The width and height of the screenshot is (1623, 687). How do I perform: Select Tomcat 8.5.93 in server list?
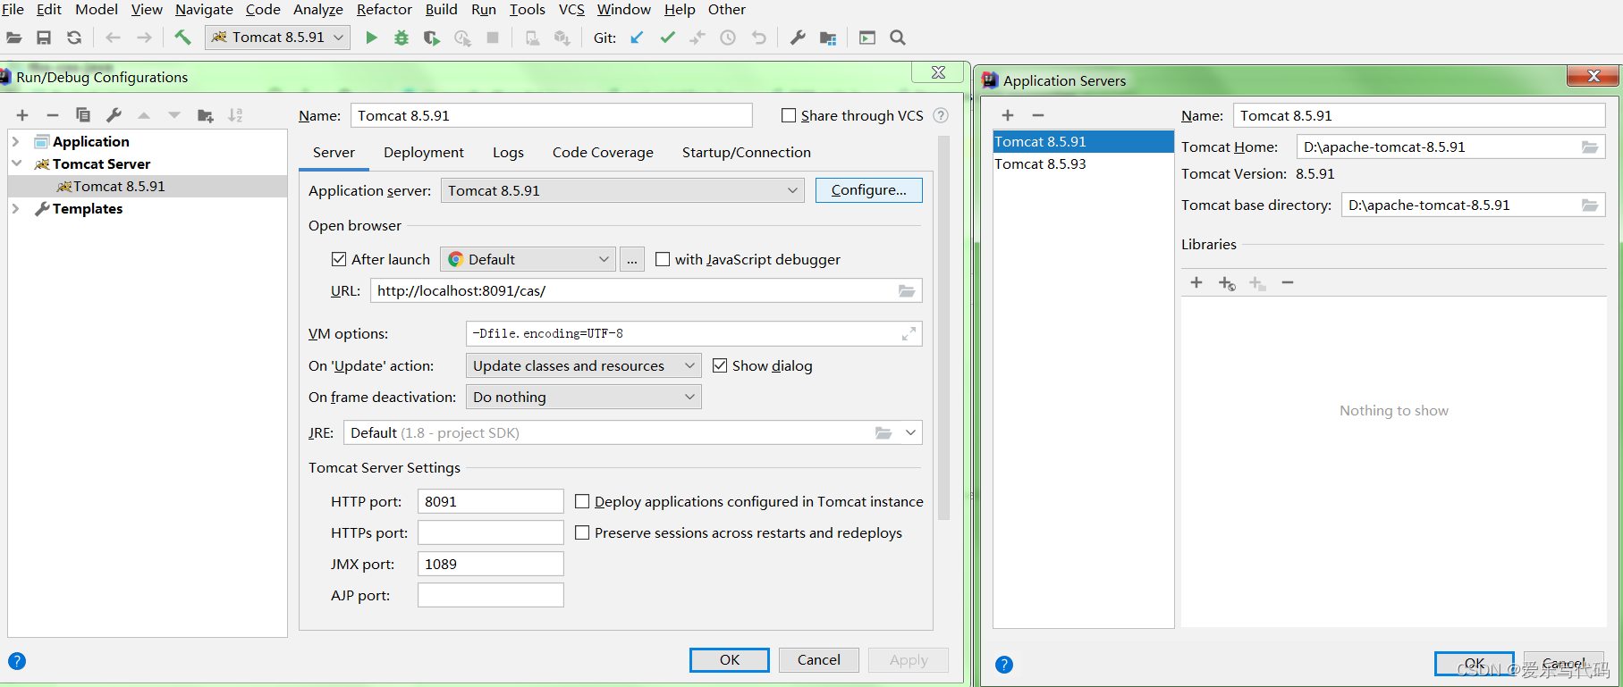[x=1083, y=164]
